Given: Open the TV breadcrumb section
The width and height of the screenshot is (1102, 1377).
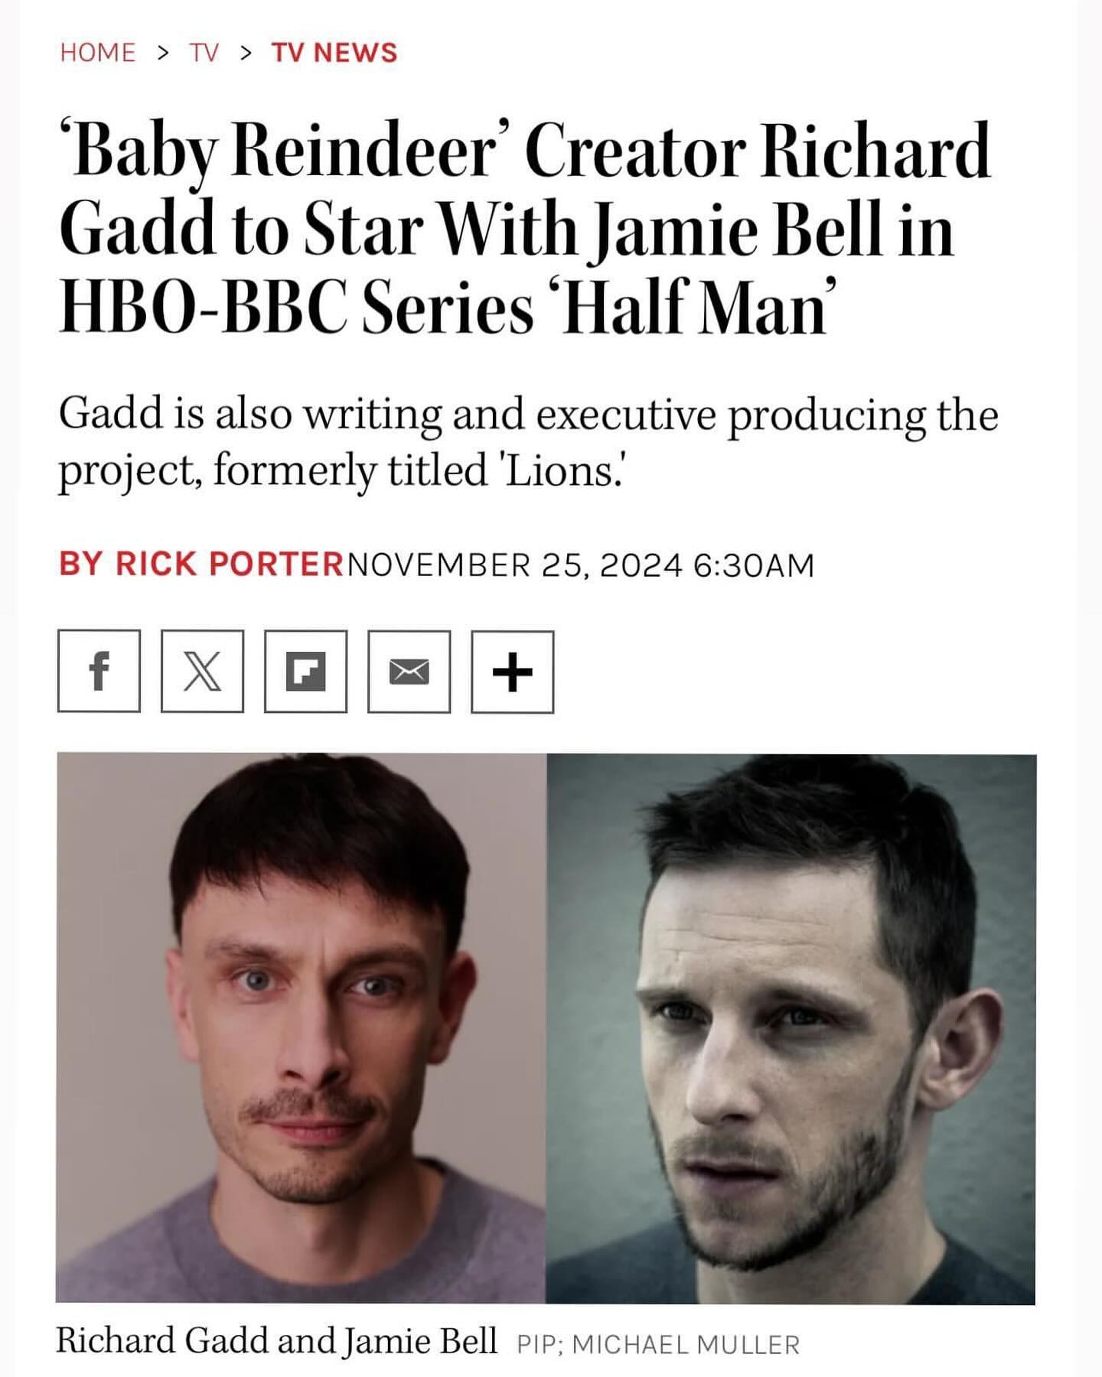Looking at the screenshot, I should (204, 53).
